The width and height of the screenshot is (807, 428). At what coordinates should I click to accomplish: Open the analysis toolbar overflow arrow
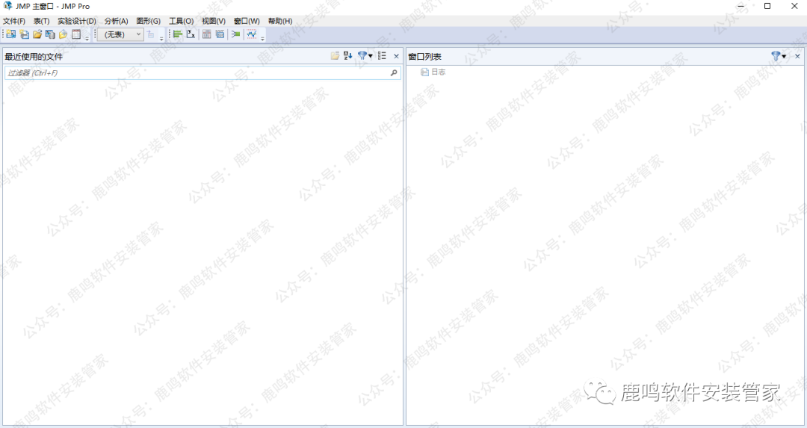pos(262,37)
